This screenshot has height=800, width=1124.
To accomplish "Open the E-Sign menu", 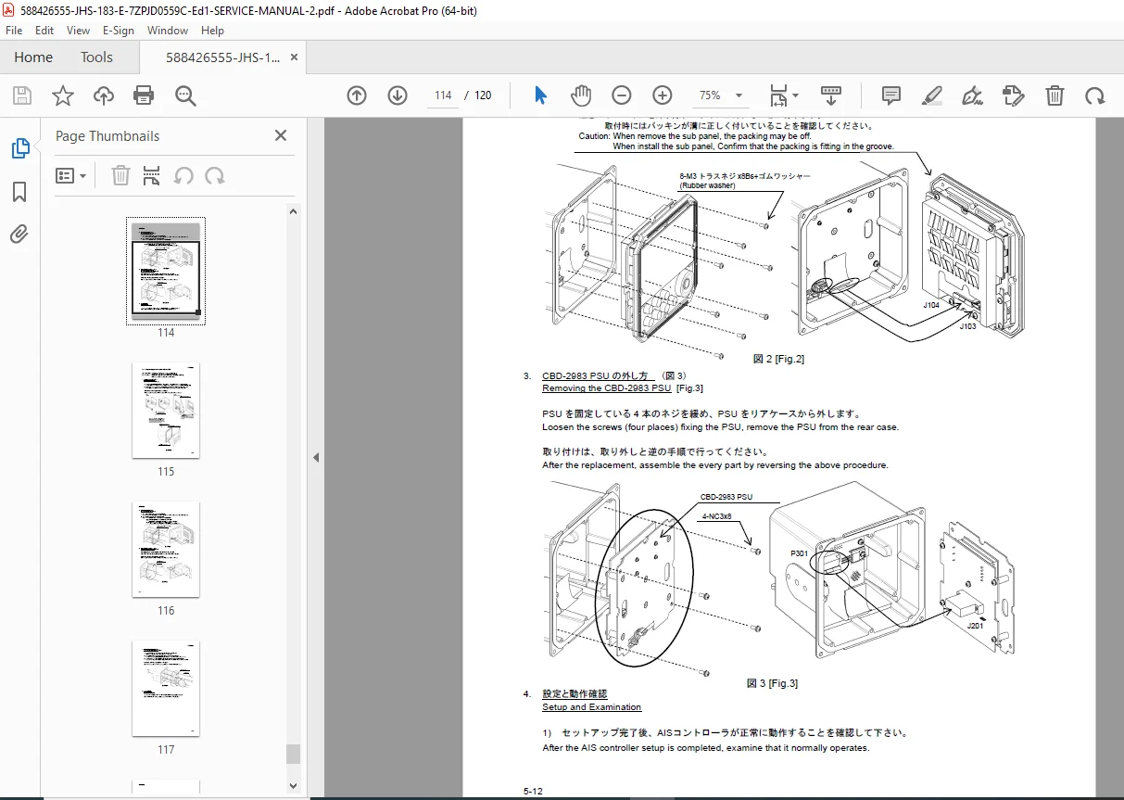I will click(x=118, y=30).
